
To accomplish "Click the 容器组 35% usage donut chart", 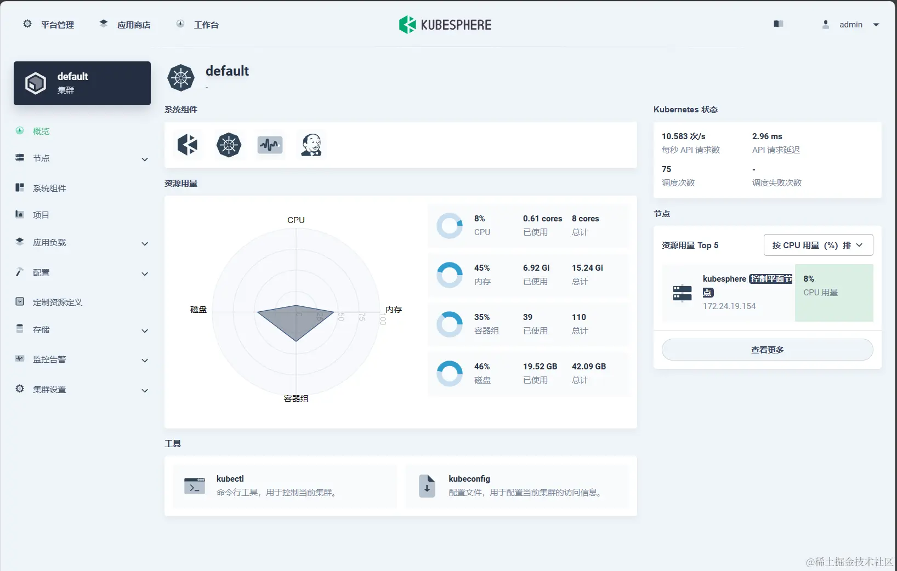I will pyautogui.click(x=450, y=324).
